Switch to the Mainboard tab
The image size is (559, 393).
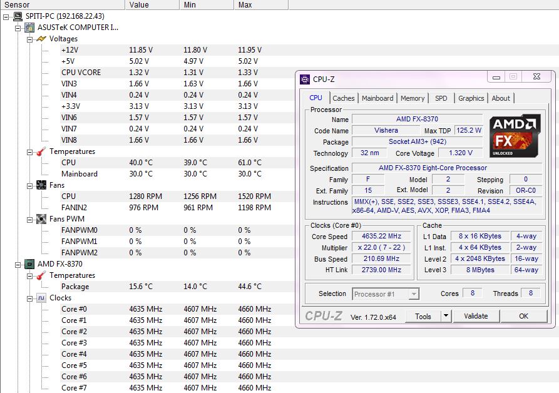pos(377,98)
